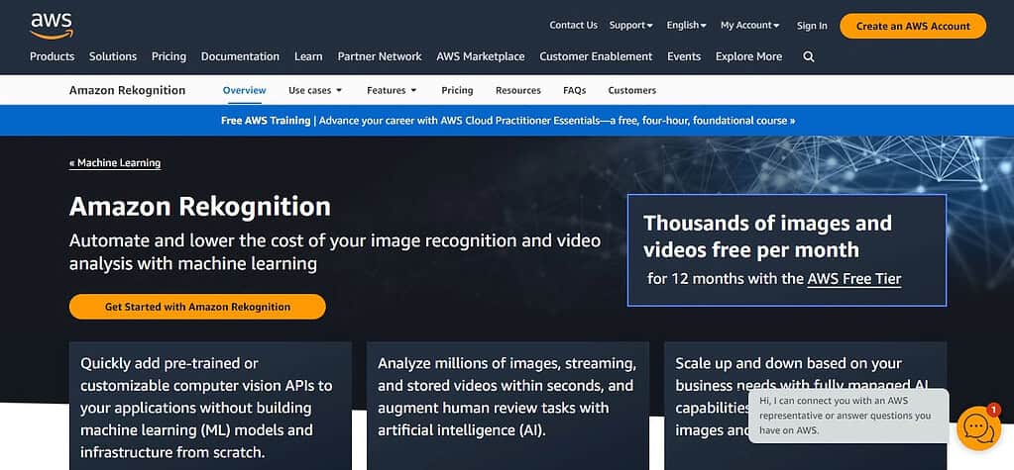1014x470 pixels.
Task: Click the Sign In link
Action: pyautogui.click(x=812, y=26)
